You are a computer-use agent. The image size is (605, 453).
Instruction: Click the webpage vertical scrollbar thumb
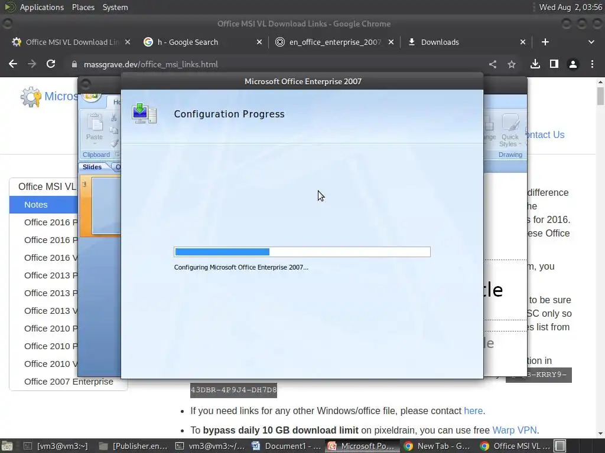point(600,96)
